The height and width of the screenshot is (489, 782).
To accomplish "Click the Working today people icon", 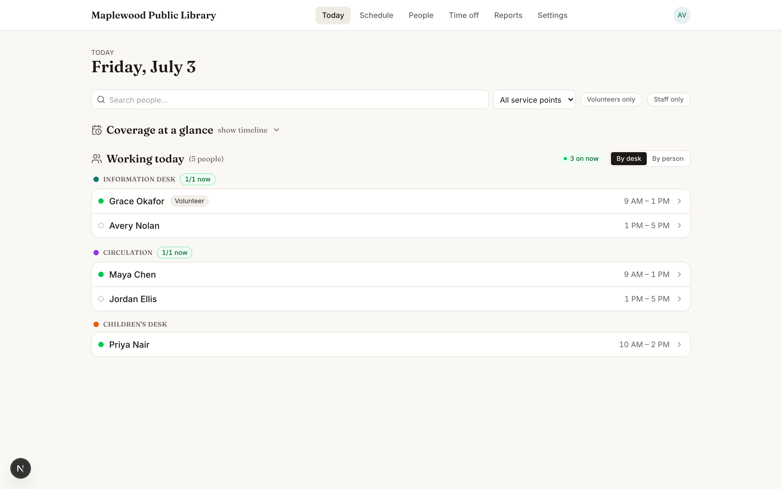I will [97, 159].
